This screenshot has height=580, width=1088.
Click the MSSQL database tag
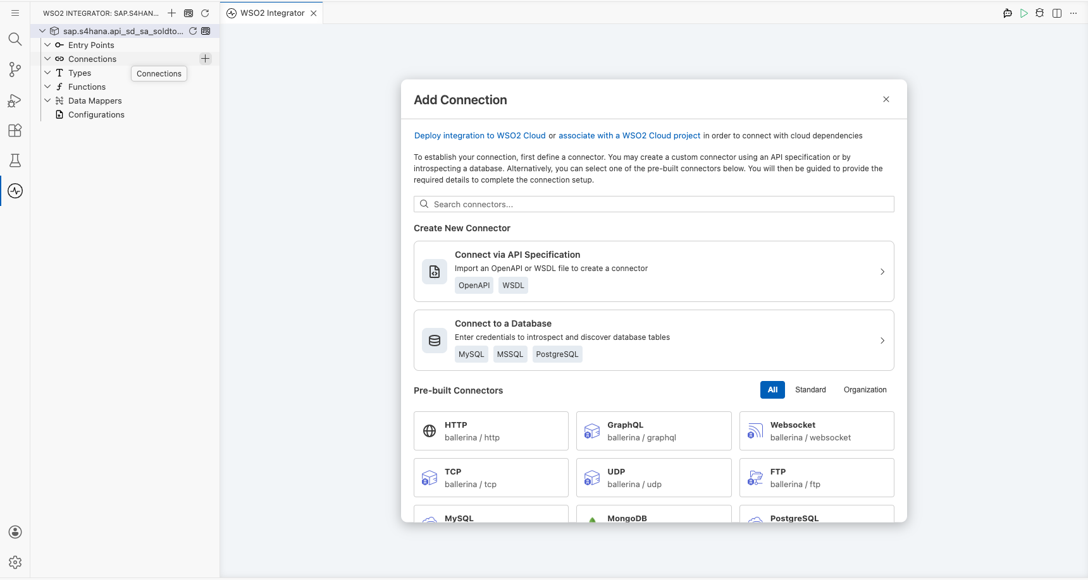click(510, 354)
